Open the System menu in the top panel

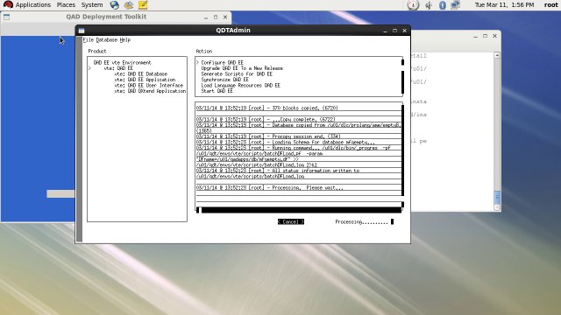pos(92,4)
